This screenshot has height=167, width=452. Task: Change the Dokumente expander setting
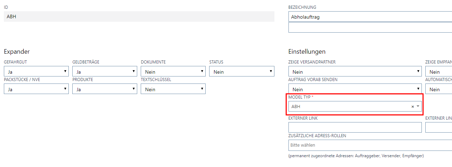(x=173, y=72)
